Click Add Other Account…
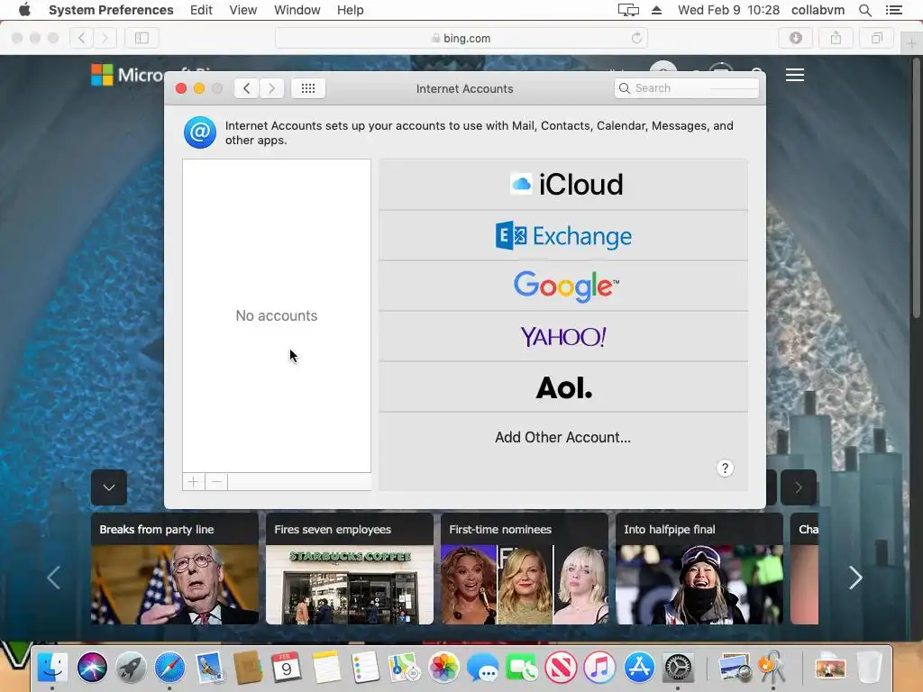Image resolution: width=923 pixels, height=692 pixels. (562, 437)
